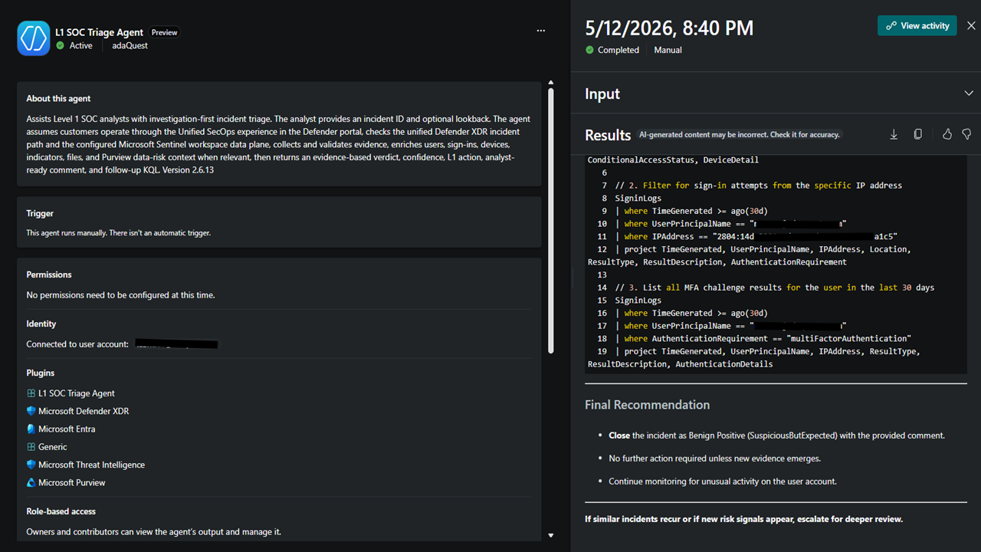The height and width of the screenshot is (552, 981).
Task: Click the L1 SOC Triage Agent plugin icon
Action: pos(31,393)
